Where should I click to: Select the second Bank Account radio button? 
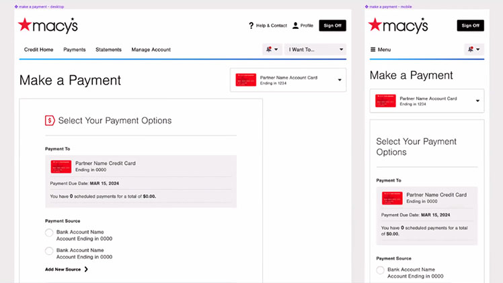click(49, 251)
